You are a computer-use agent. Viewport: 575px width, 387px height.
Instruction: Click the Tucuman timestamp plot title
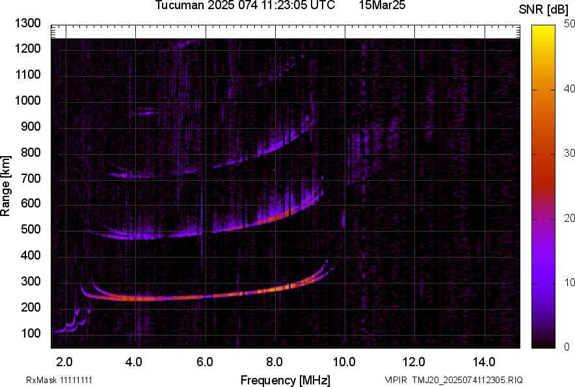pyautogui.click(x=245, y=6)
